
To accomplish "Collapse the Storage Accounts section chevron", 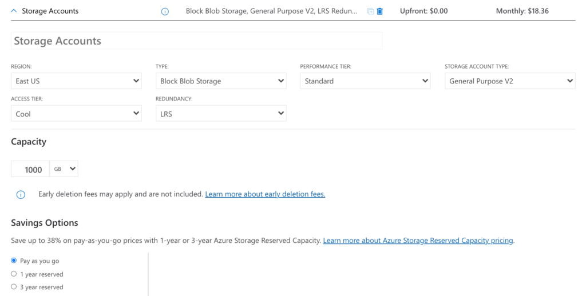I will 14,11.
